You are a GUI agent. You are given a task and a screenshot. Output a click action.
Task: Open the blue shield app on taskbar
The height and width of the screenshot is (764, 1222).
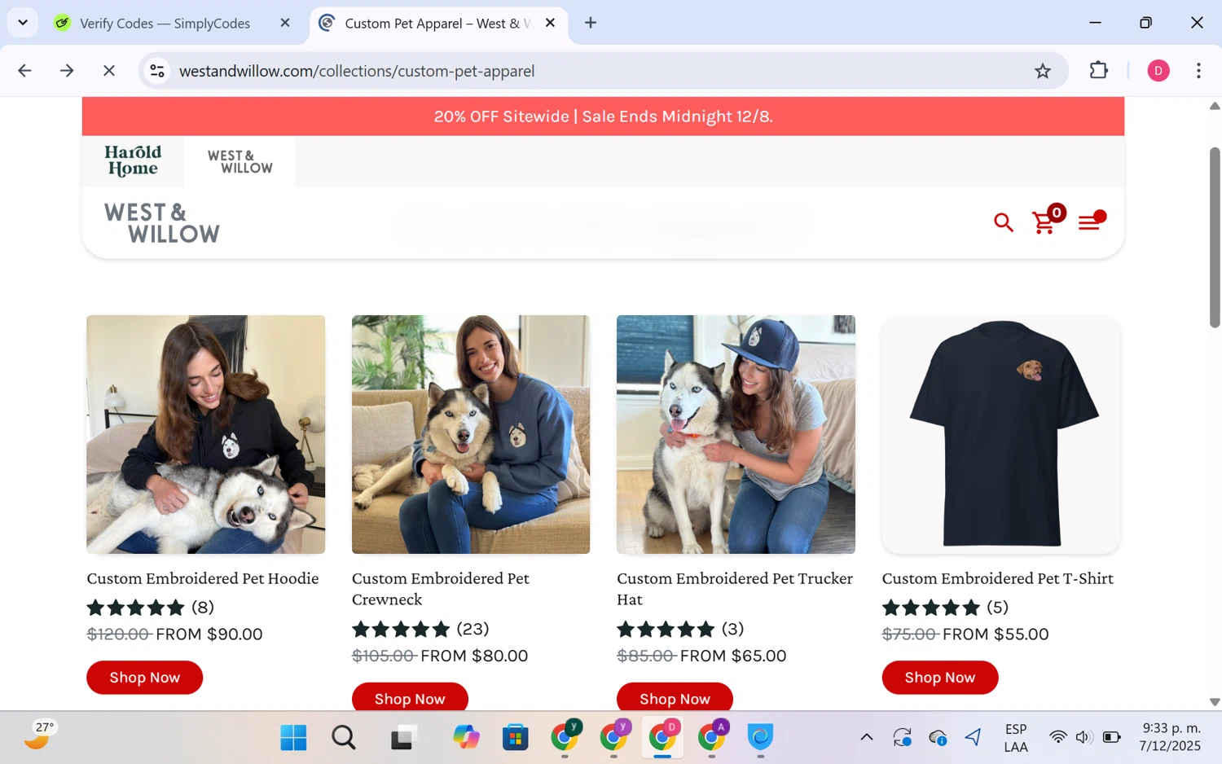tap(761, 738)
